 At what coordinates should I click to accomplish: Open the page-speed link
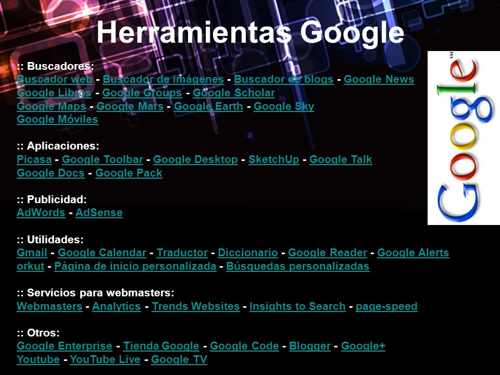(x=386, y=306)
